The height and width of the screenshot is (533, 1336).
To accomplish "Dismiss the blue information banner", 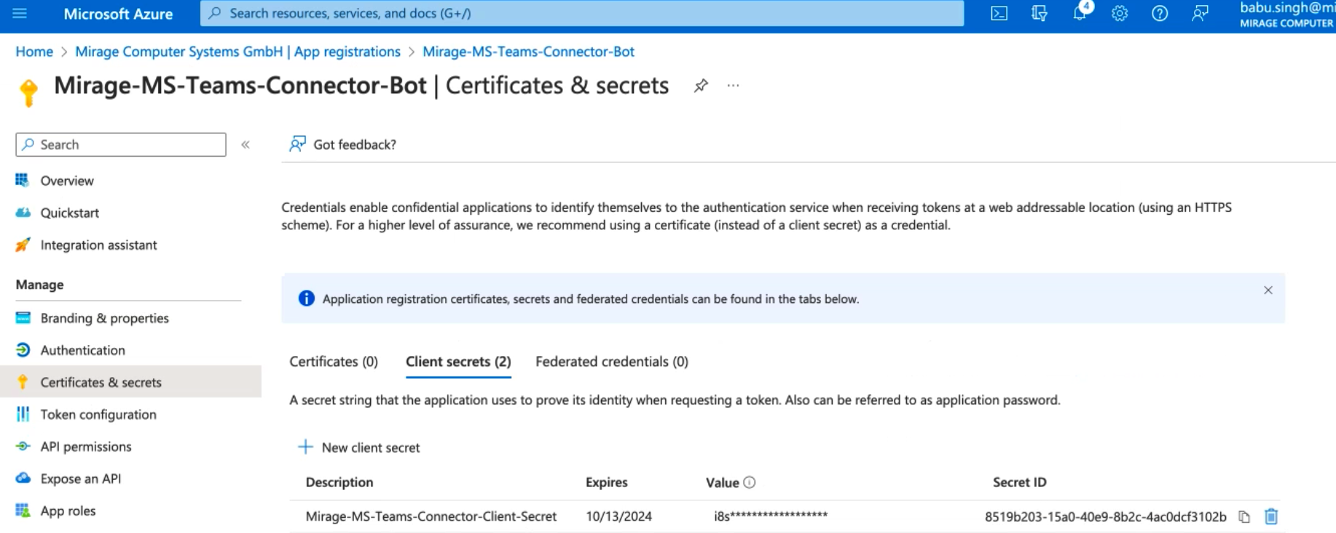I will click(x=1268, y=291).
